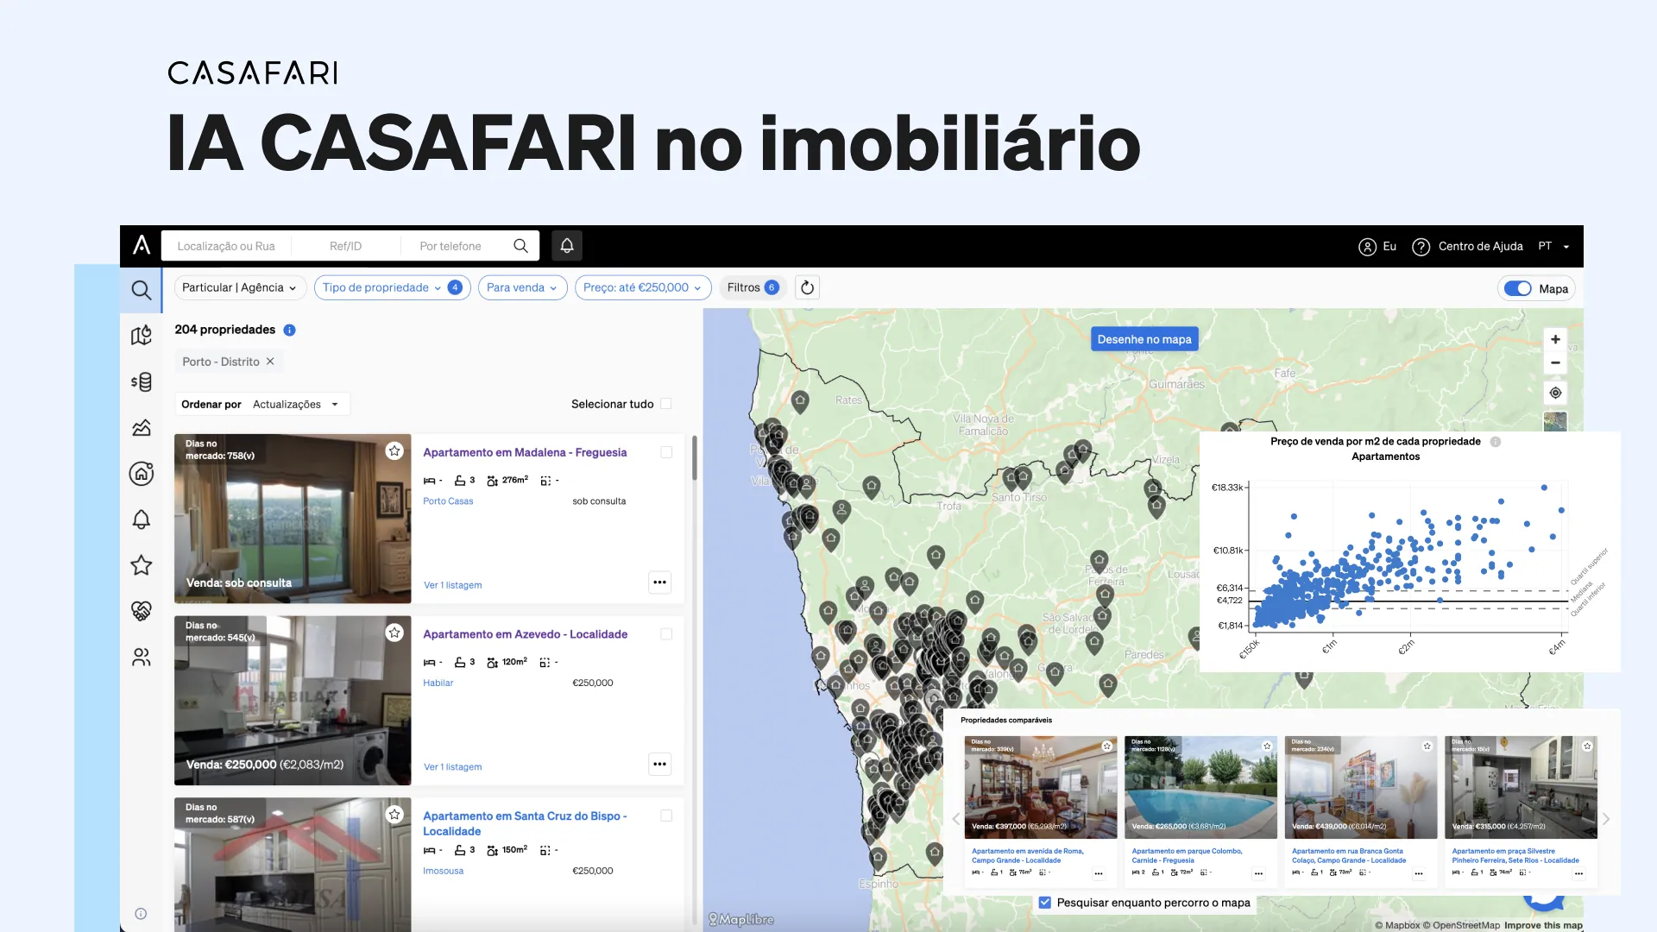Open more options for Madalena listing

(659, 582)
